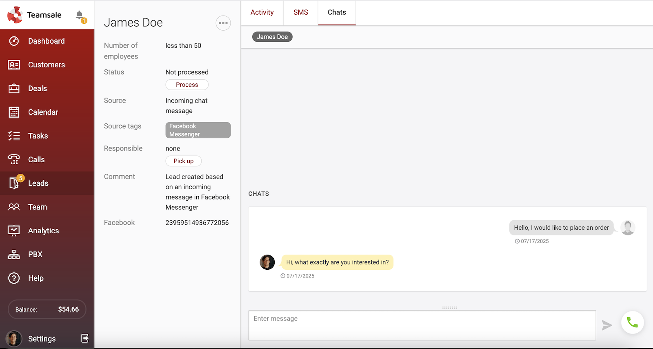The image size is (653, 349).
Task: Click the Leads icon with badge
Action: [x=15, y=182]
